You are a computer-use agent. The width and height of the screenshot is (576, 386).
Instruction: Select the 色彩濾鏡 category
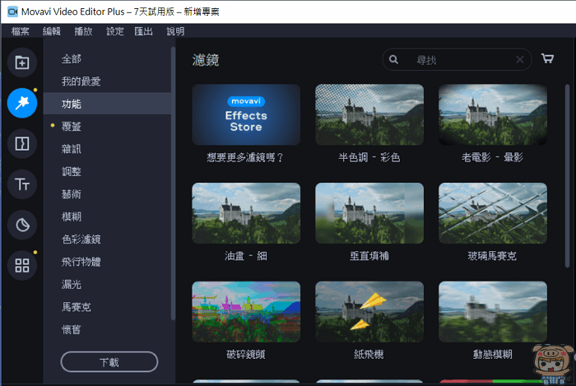point(107,240)
